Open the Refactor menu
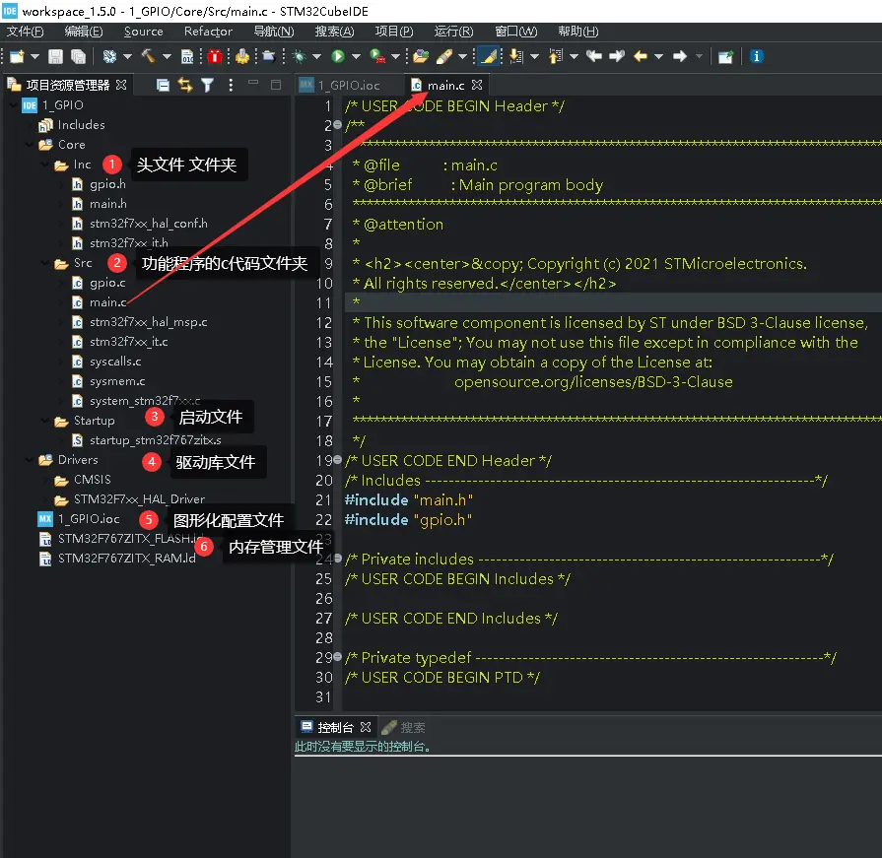Viewport: 882px width, 858px height. (208, 32)
